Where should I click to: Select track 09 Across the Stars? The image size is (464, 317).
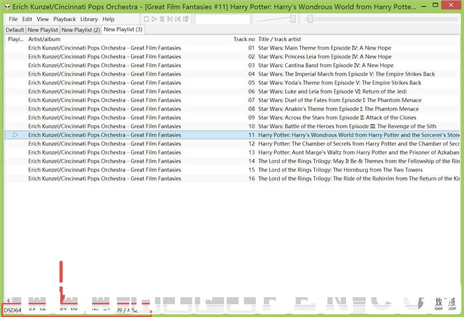pos(233,117)
